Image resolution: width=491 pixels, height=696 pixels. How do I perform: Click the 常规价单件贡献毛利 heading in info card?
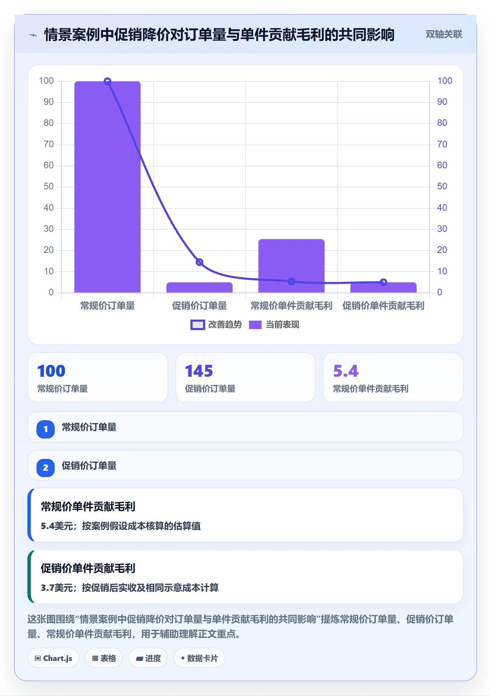click(x=88, y=507)
